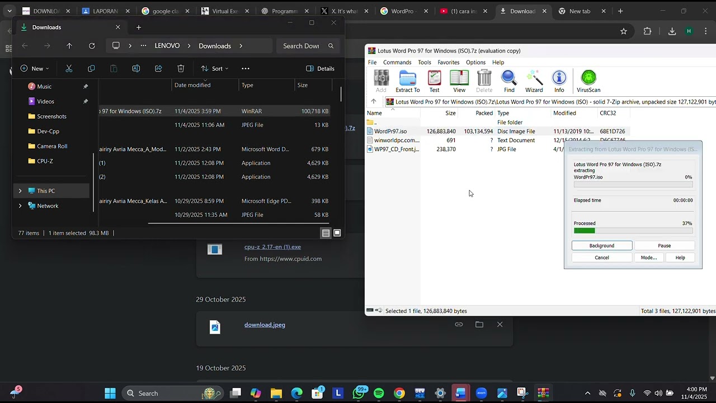
Task: Open the Sort dropdown in Explorer
Action: (215, 68)
